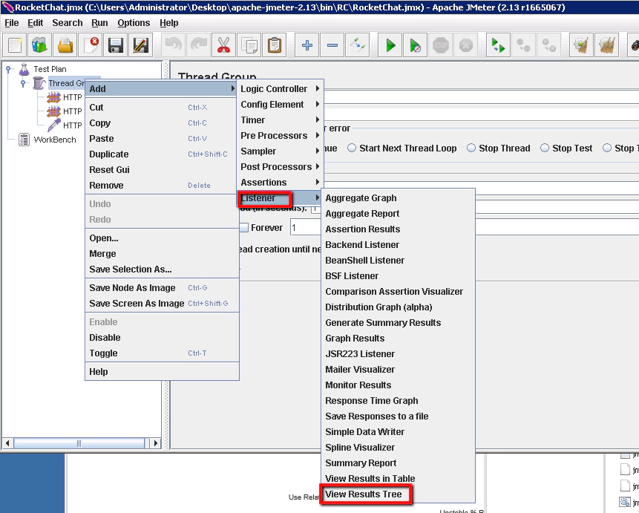Click the loop count input field
This screenshot has height=513, width=639.
click(x=305, y=227)
